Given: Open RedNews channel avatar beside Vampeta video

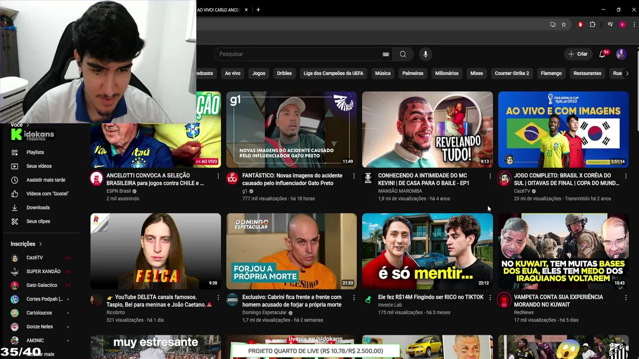Looking at the screenshot, I should (x=504, y=300).
